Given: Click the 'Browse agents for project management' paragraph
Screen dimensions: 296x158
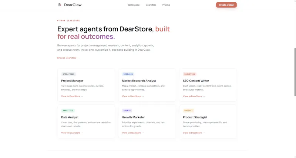Looking at the screenshot, I should (105, 48).
